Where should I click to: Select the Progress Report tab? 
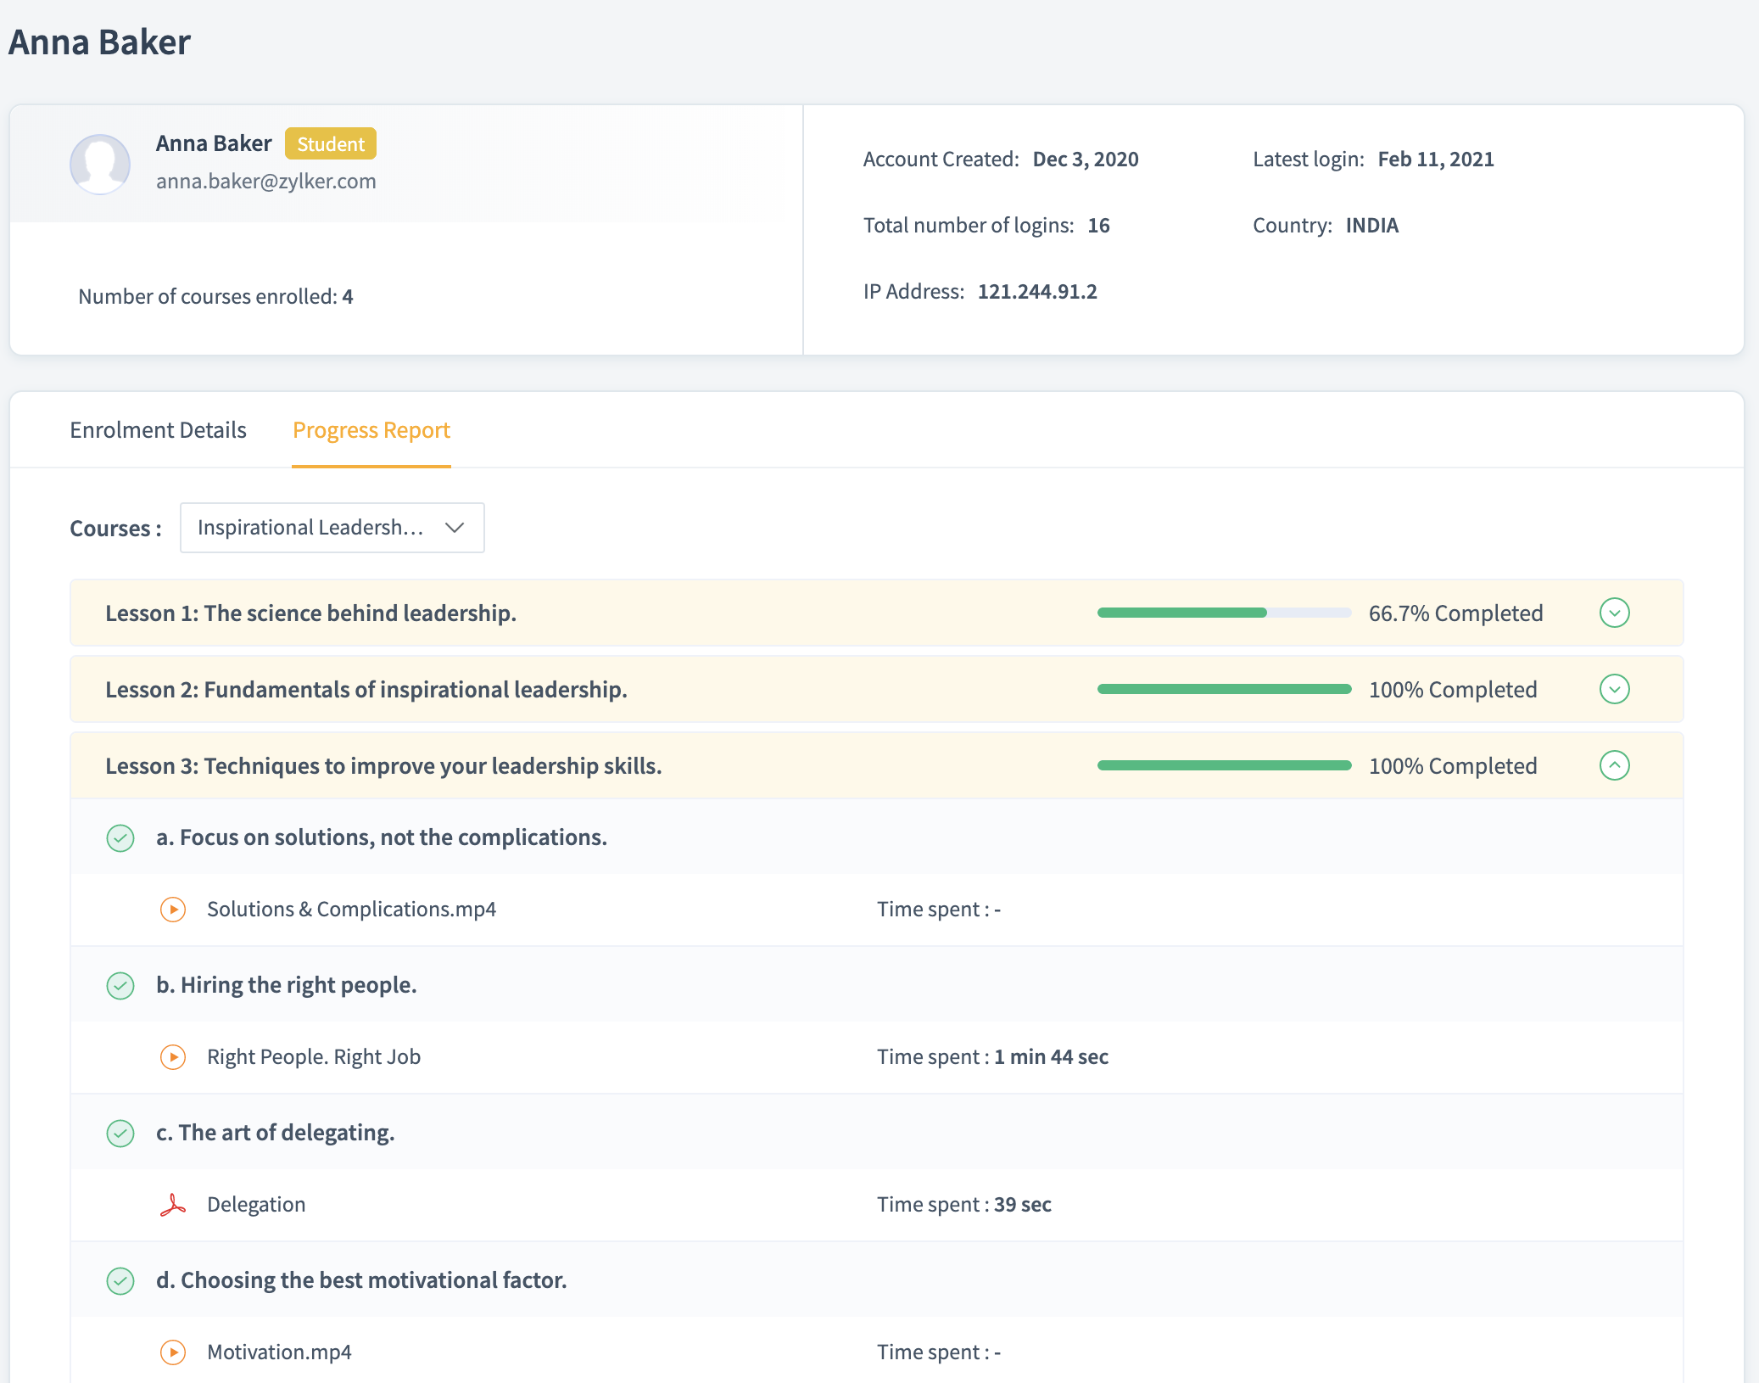click(x=371, y=430)
